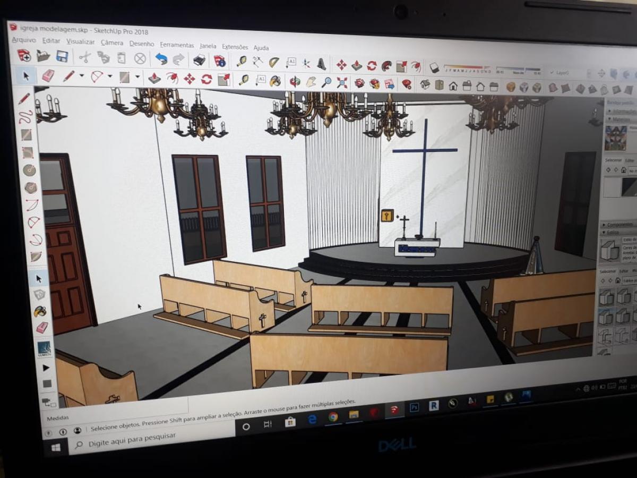The height and width of the screenshot is (478, 637).
Task: Click the Undo arrow icon
Action: click(x=161, y=59)
